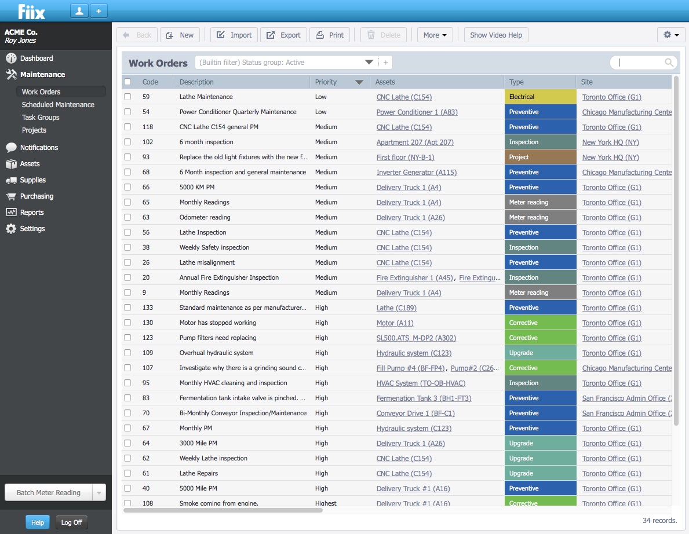Click the user profile icon in header
689x534 pixels.
tap(79, 11)
